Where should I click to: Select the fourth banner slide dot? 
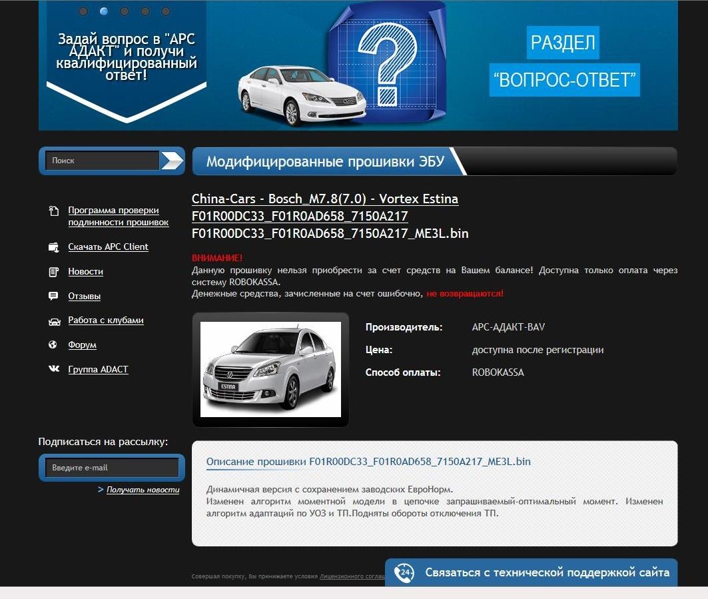[145, 11]
